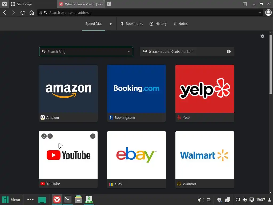273x205 pixels.
Task: Click the Yelp title label
Action: coord(186,117)
